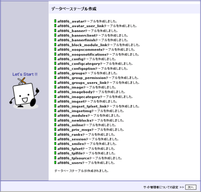The image size is (201, 192).
Task: Click the green icon beside af88f6_online
Action: coord(55,125)
